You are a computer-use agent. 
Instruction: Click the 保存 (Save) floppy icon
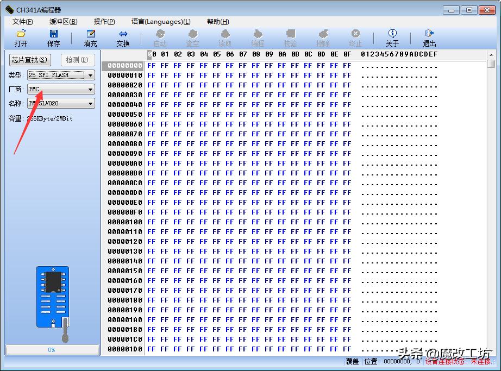tap(53, 34)
